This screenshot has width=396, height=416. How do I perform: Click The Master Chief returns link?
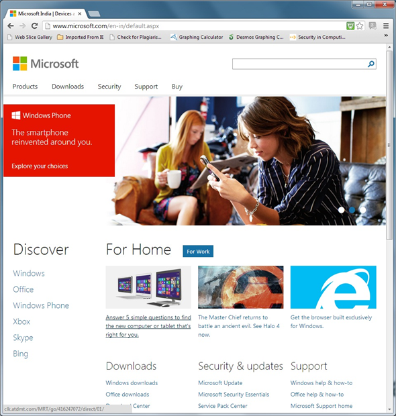click(x=239, y=326)
